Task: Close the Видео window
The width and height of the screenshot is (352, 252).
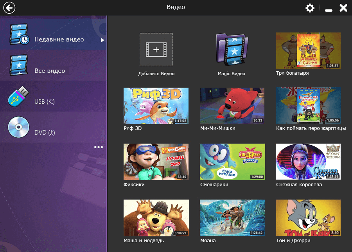Action: click(x=343, y=8)
